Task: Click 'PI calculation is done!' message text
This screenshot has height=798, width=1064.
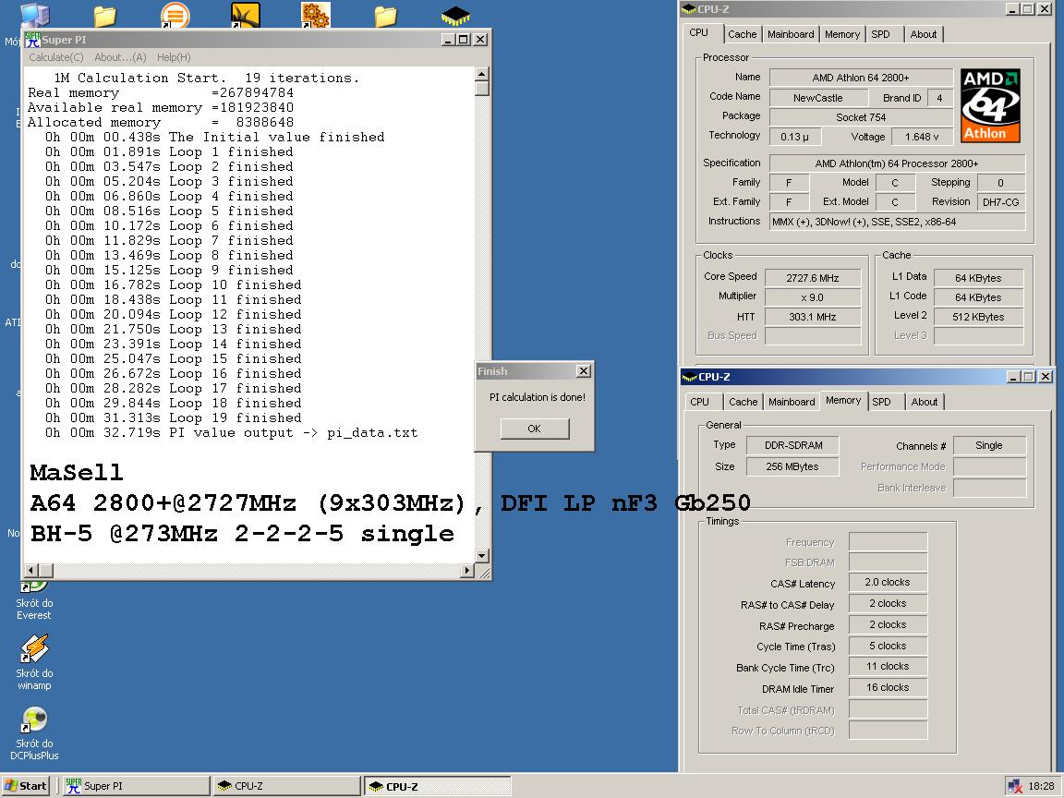Action: click(x=537, y=397)
